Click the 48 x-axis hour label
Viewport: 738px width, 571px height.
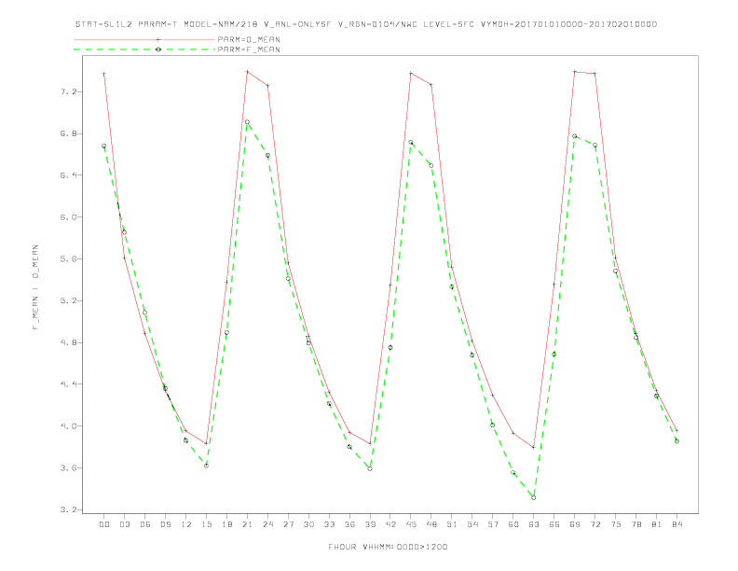pyautogui.click(x=431, y=524)
